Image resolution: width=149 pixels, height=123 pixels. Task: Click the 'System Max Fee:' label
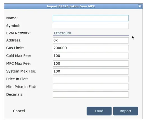tap(21, 71)
